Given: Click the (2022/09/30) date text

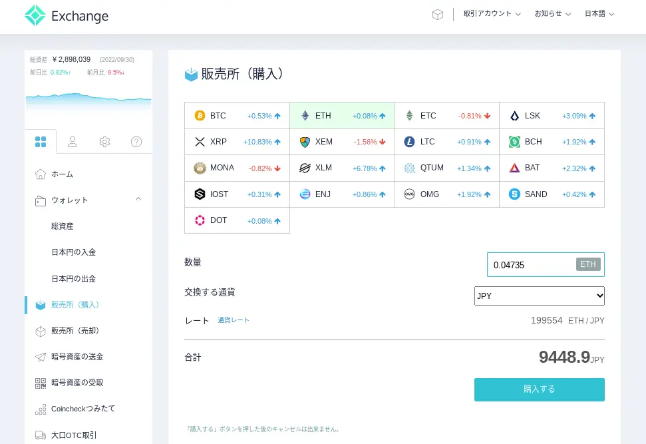Looking at the screenshot, I should 117,60.
